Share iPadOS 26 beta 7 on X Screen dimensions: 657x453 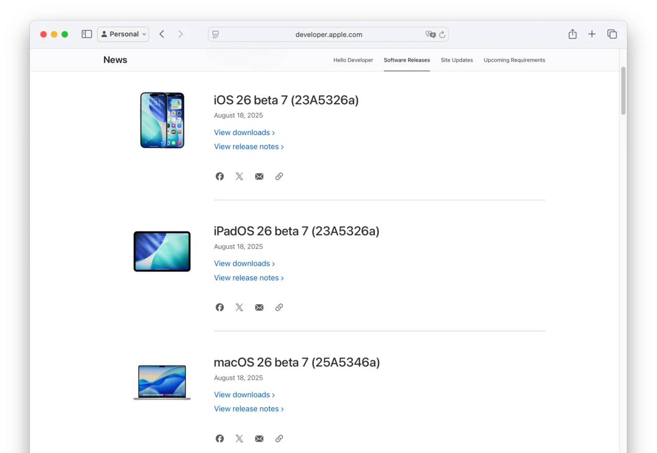(x=239, y=307)
